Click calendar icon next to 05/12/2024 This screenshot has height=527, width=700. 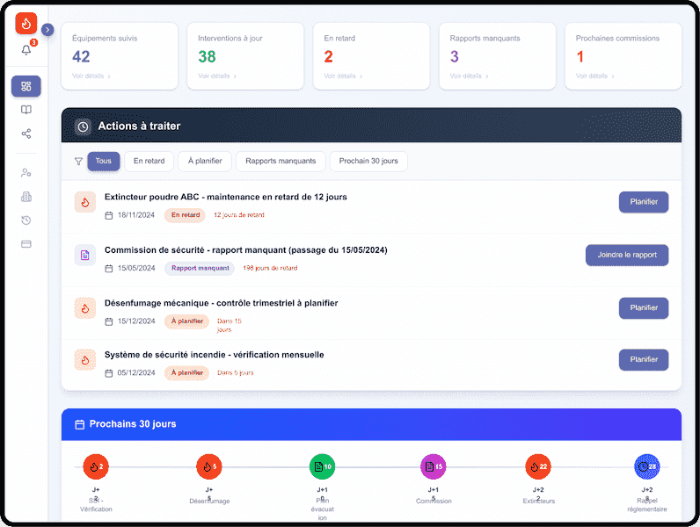tap(108, 373)
